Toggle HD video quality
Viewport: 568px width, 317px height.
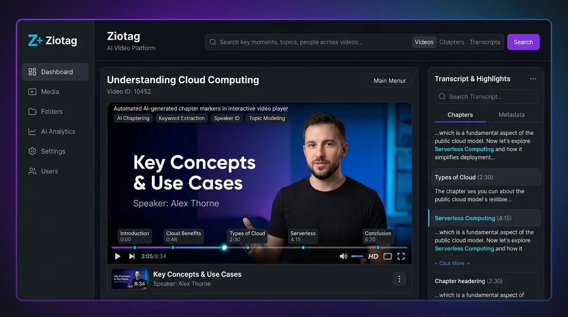(x=373, y=256)
